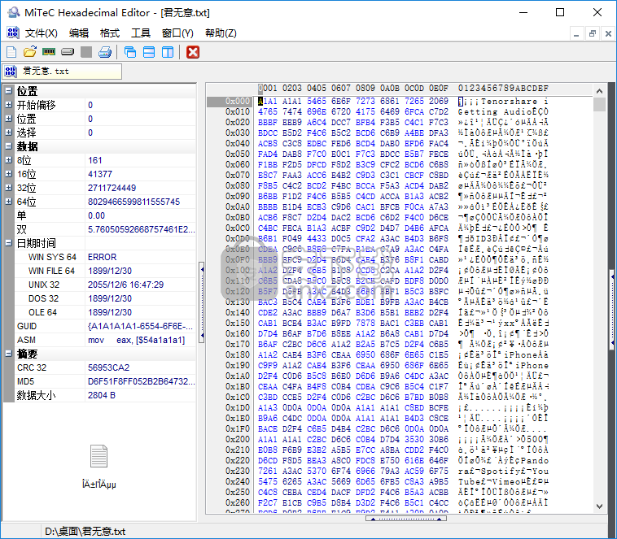The height and width of the screenshot is (539, 617).
Task: Click the 开始偏移 value 0
Action: tap(90, 105)
